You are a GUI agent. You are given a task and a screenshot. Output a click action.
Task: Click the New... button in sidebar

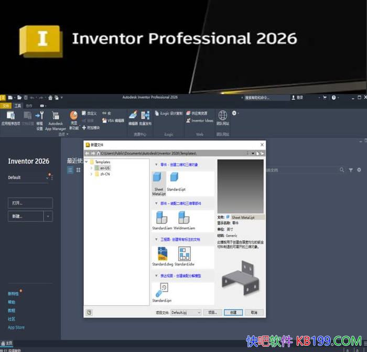pyautogui.click(x=26, y=216)
